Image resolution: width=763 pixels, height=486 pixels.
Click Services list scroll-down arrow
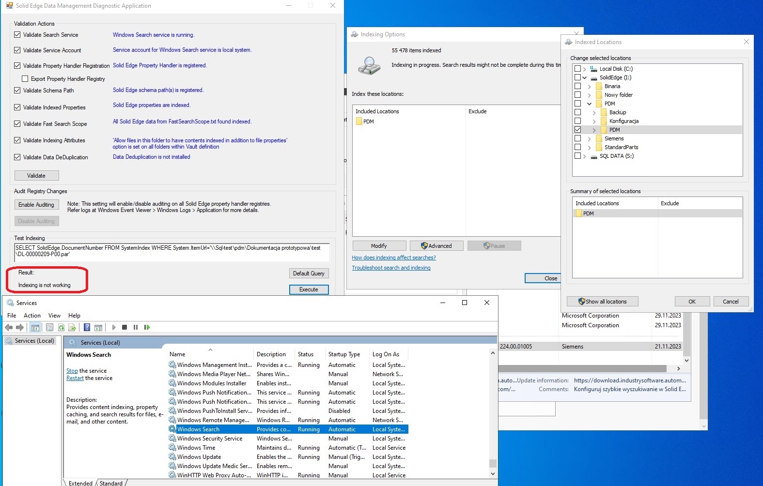(x=493, y=474)
